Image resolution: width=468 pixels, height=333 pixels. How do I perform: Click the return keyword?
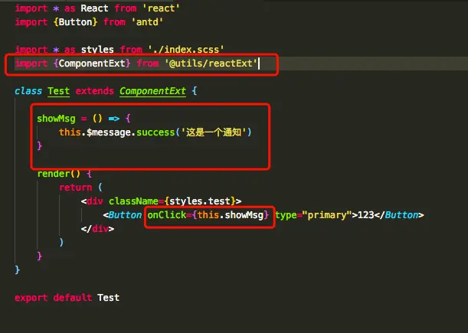point(76,188)
